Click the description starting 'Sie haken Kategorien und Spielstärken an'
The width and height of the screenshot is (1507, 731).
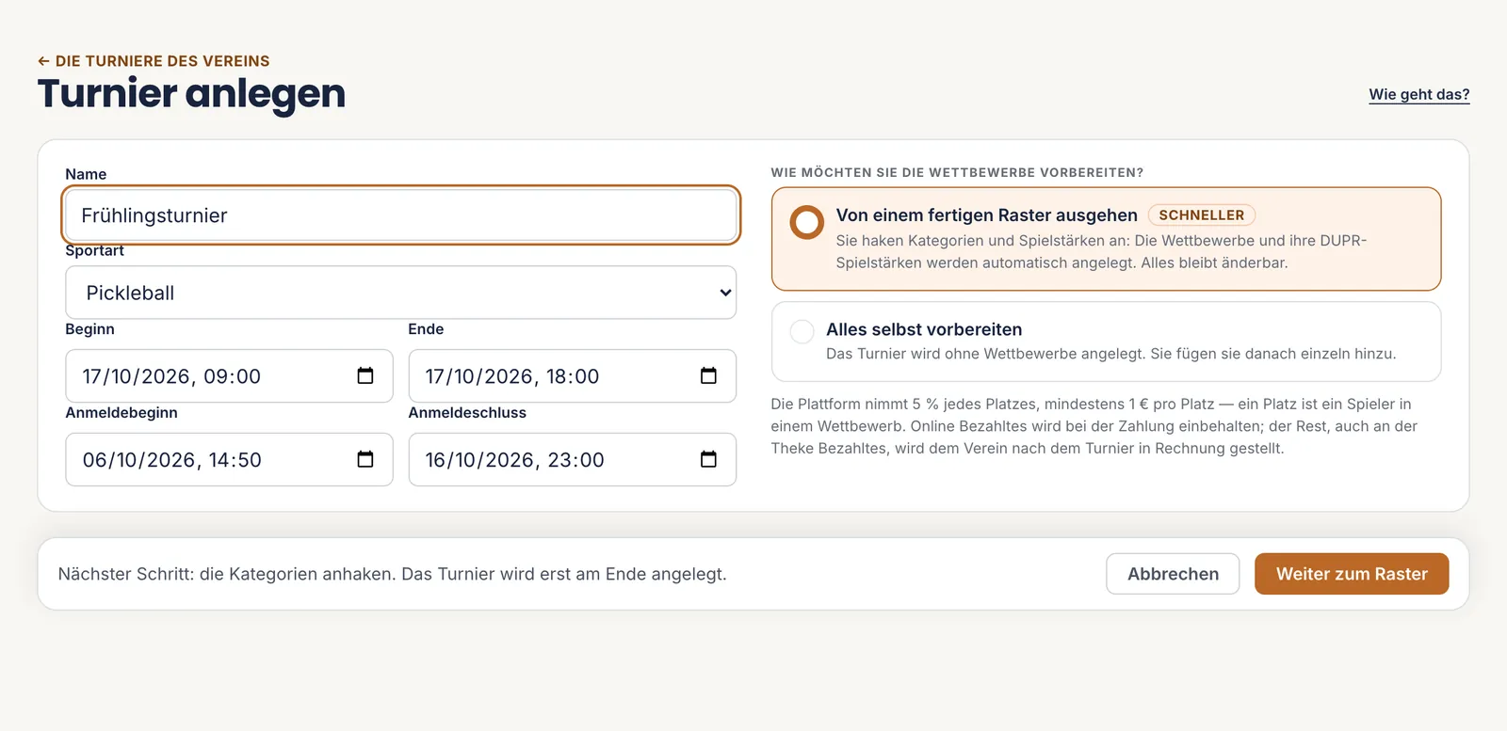click(1101, 252)
